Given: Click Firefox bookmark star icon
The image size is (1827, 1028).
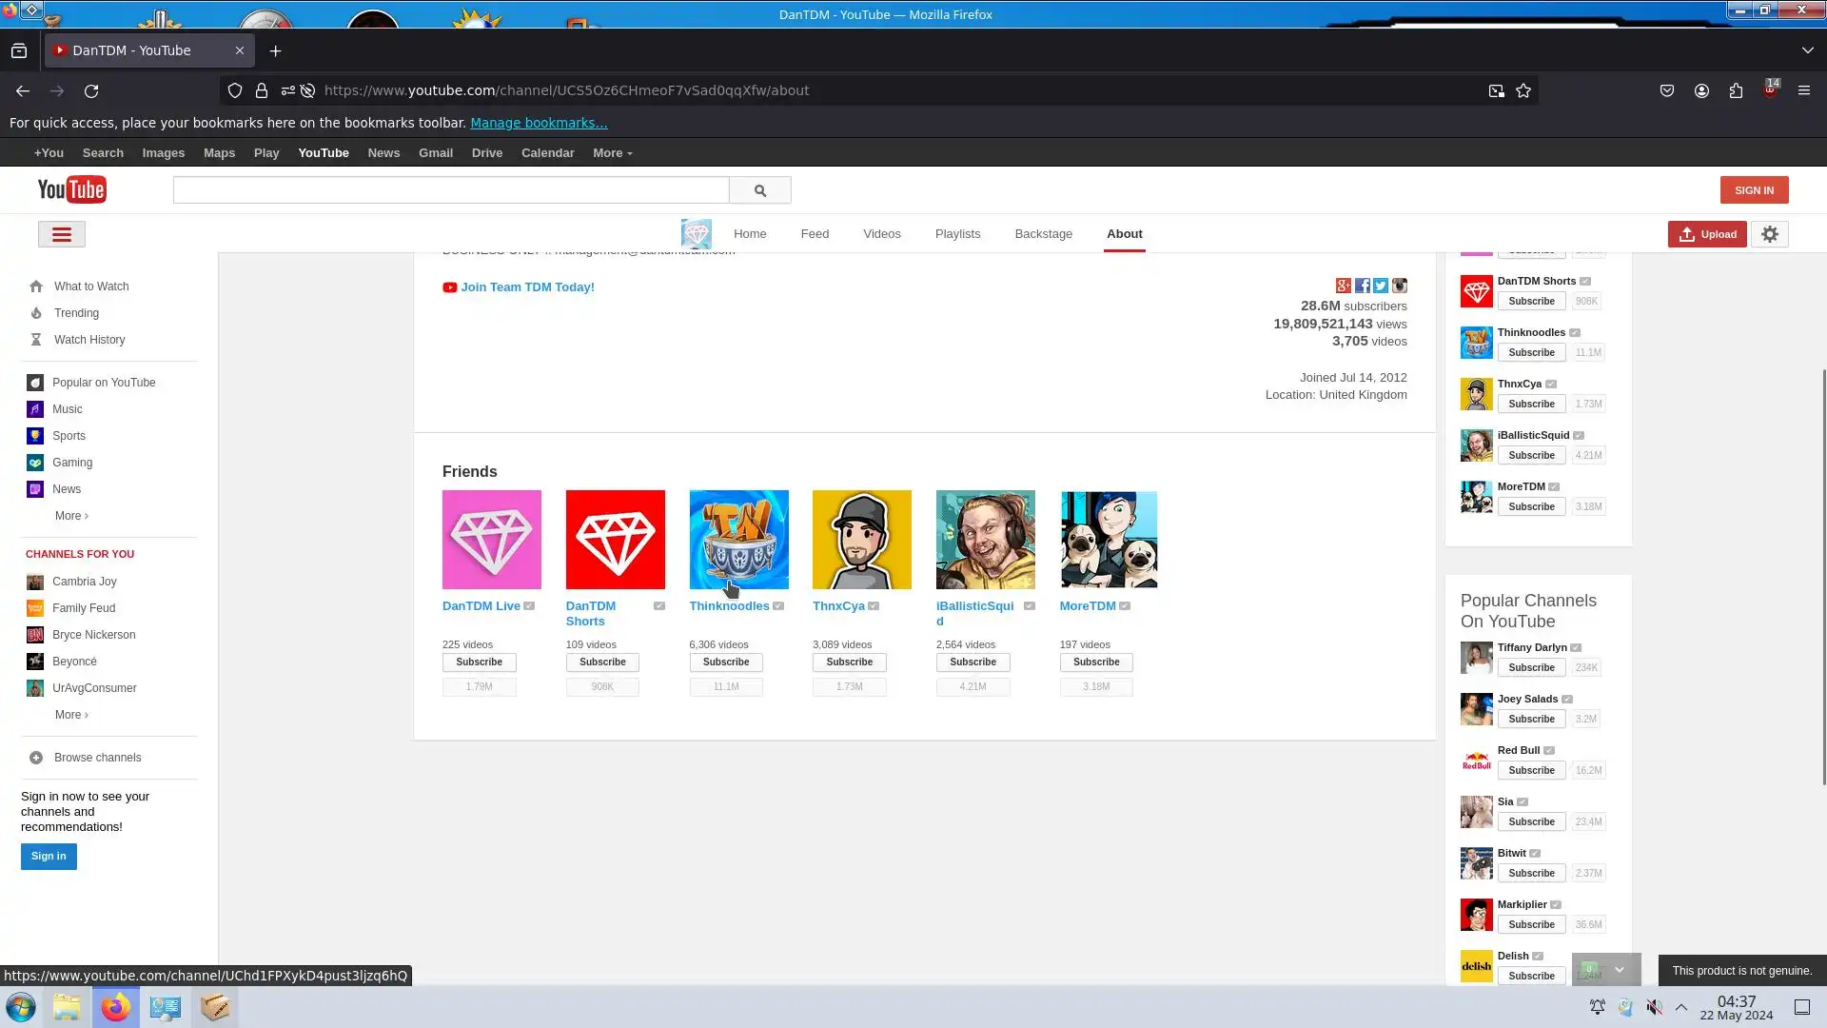Looking at the screenshot, I should [1523, 90].
